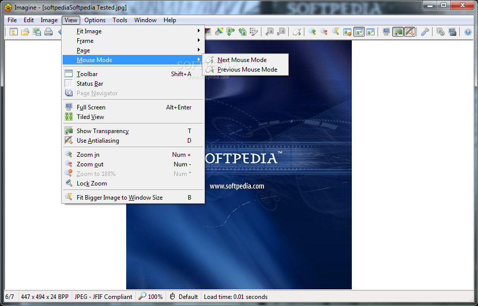This screenshot has height=306, width=478.
Task: Toggle Use Antialiasing menu entry
Action: point(133,140)
